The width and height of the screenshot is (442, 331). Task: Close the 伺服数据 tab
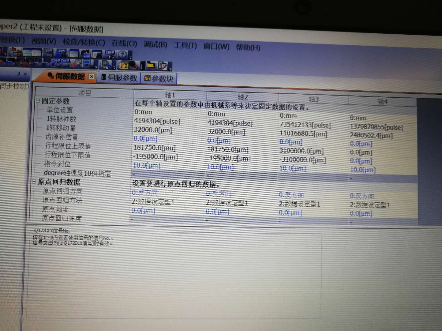pyautogui.click(x=91, y=77)
